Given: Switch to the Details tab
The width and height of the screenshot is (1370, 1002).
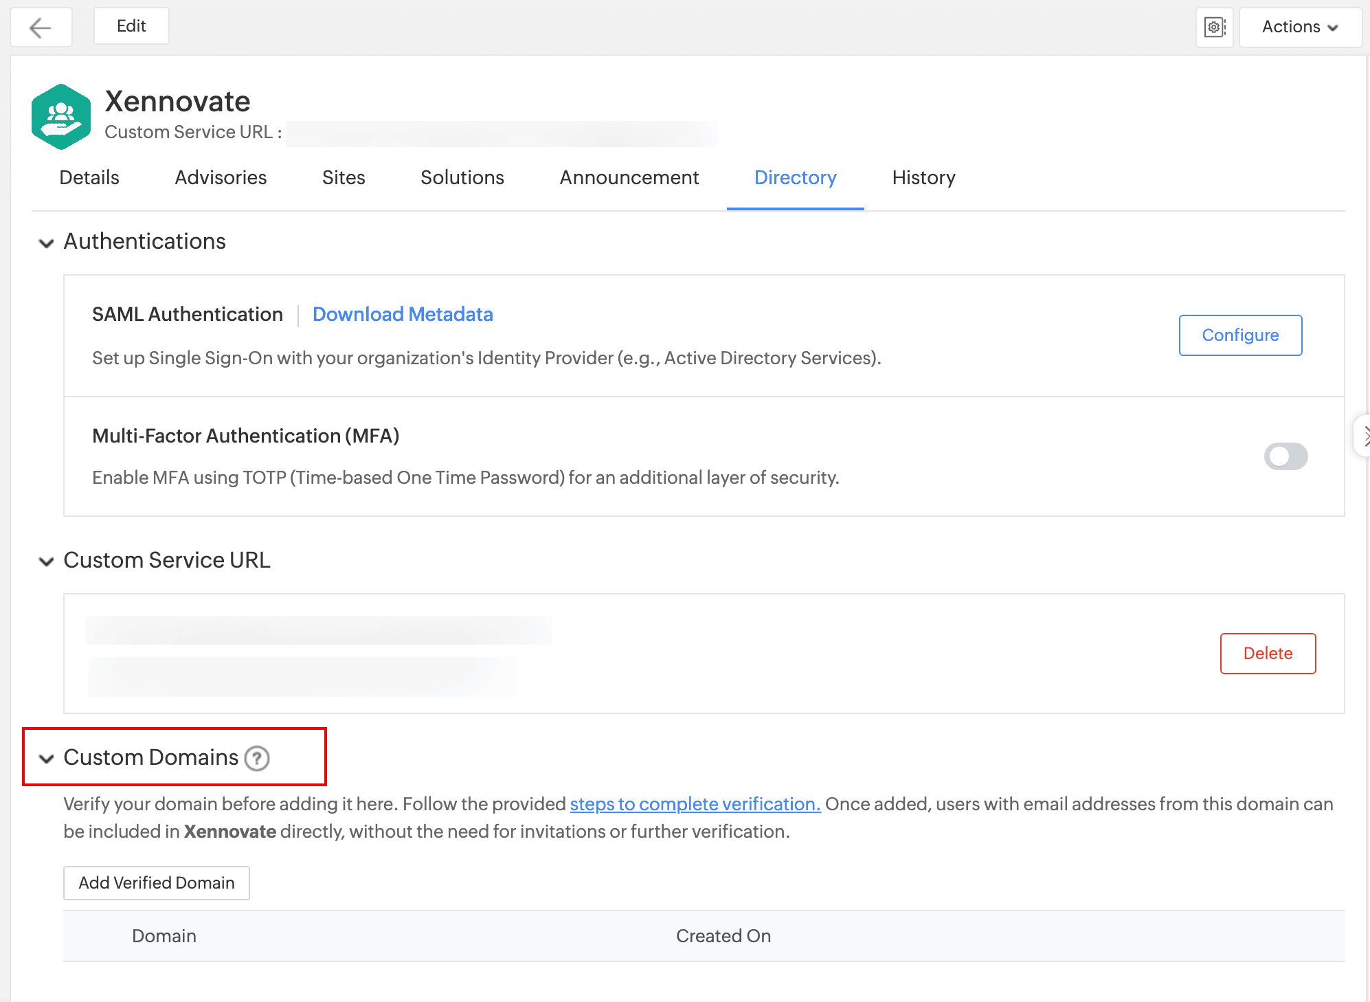Looking at the screenshot, I should click(x=89, y=177).
